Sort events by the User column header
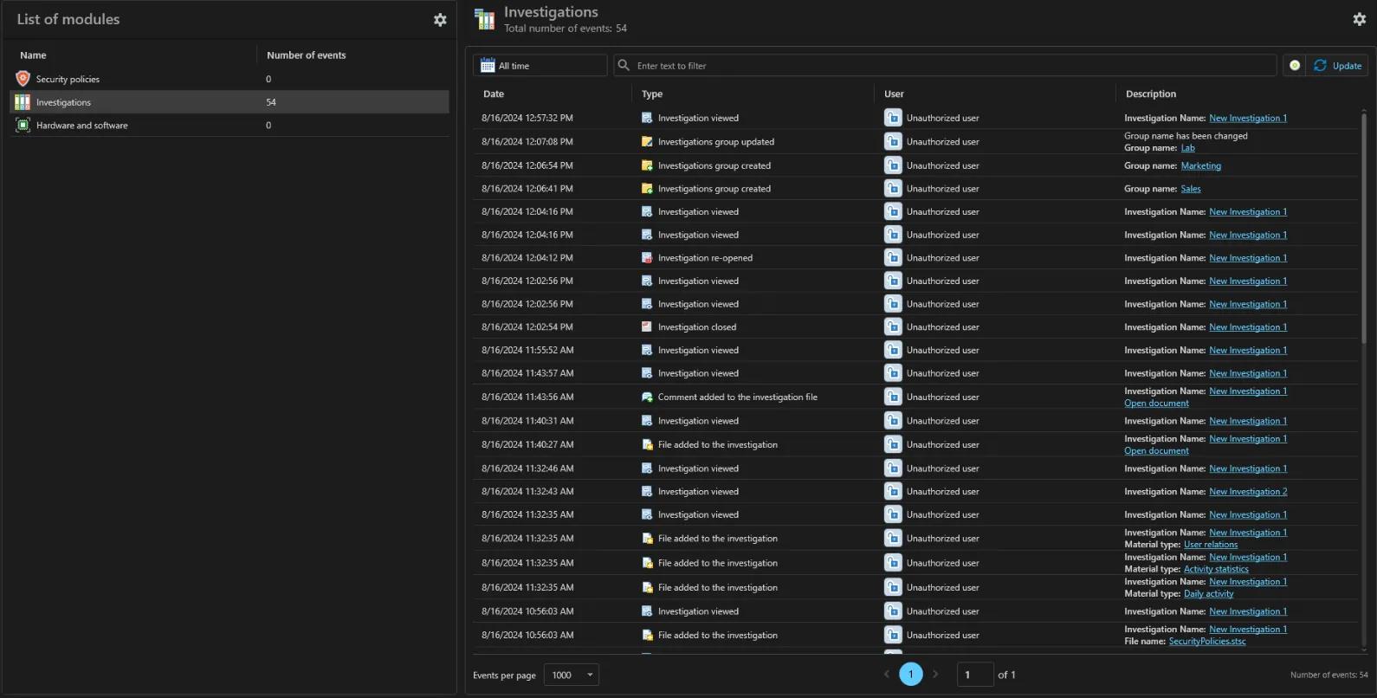The height and width of the screenshot is (698, 1377). [x=894, y=94]
